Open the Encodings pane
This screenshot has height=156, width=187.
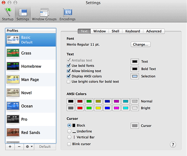(x=67, y=14)
